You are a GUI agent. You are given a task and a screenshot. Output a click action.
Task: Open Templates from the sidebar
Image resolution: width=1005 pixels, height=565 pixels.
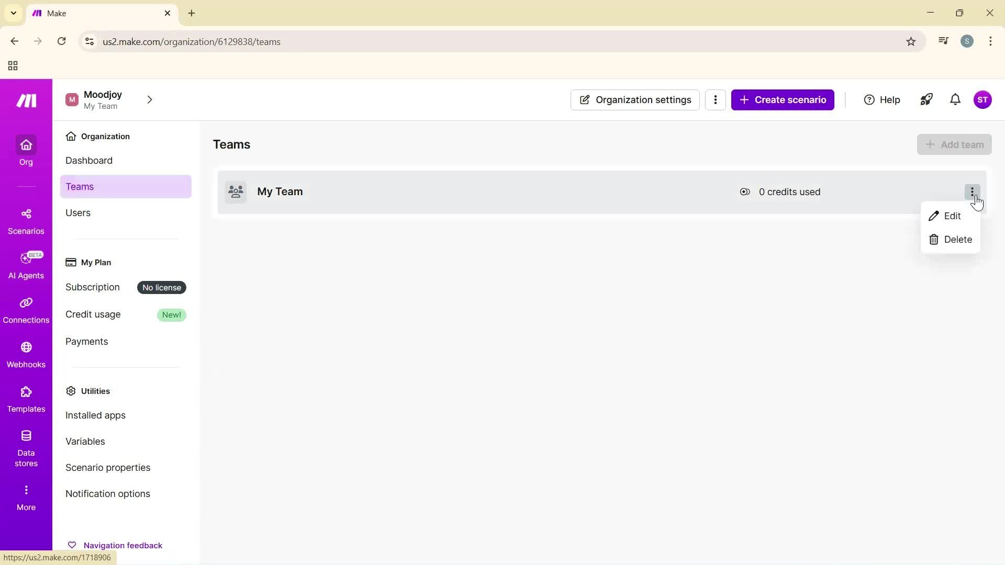pos(26,399)
